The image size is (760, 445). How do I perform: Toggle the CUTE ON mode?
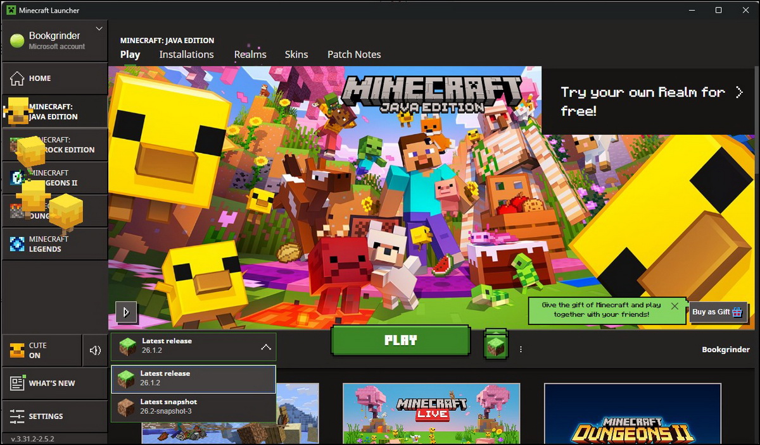point(42,350)
